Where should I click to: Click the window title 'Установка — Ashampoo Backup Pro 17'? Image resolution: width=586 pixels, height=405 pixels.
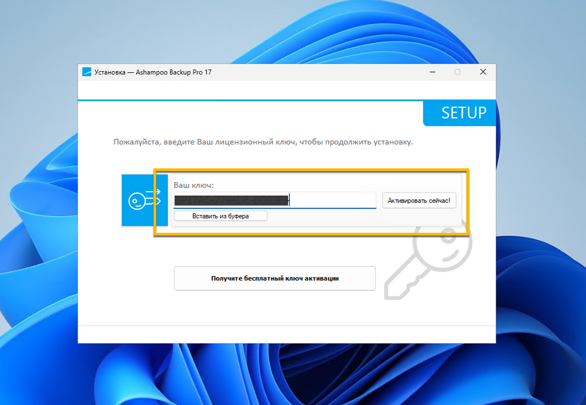(153, 72)
